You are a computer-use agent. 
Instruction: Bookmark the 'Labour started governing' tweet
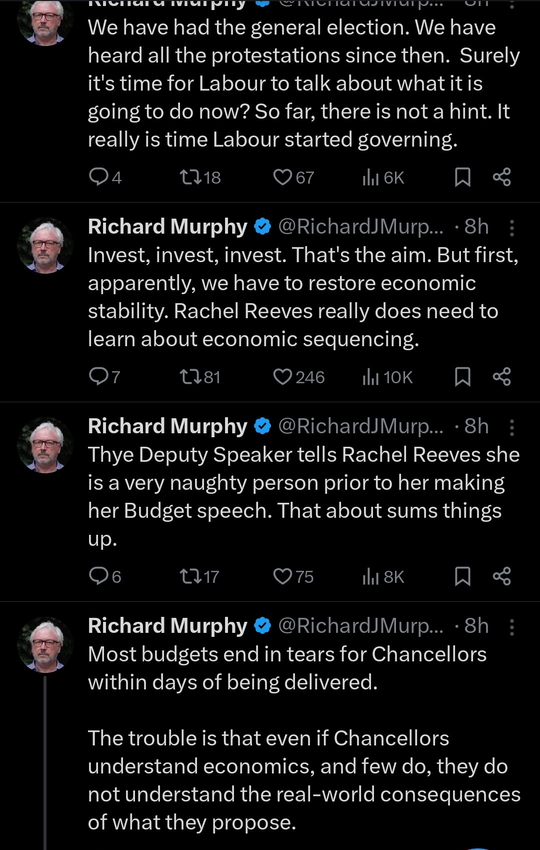(462, 177)
